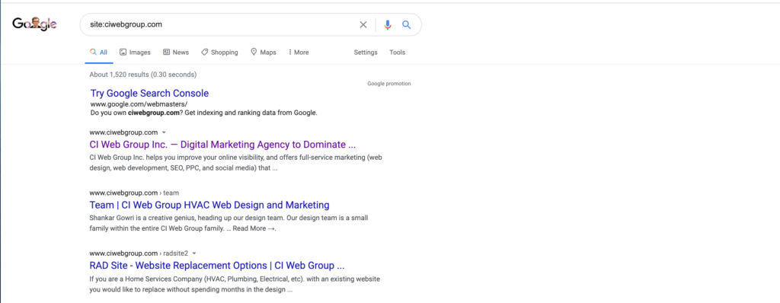Click the Shankar Gowri team snippet text

229,223
